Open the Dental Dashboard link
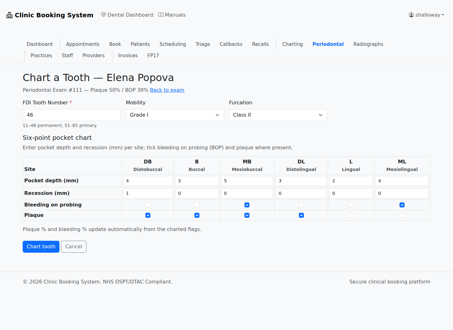Image resolution: width=453 pixels, height=330 pixels. 127,15
